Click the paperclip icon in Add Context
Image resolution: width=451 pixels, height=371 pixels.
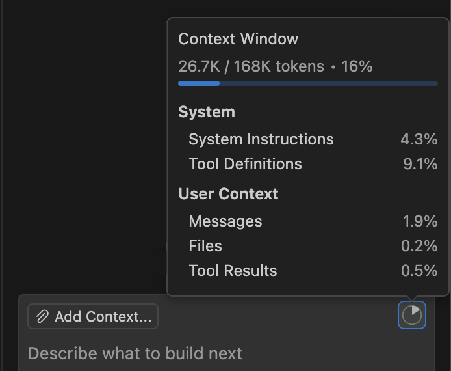click(42, 317)
